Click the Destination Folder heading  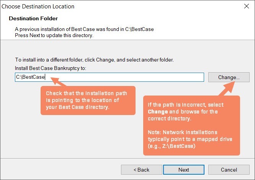coord(33,18)
